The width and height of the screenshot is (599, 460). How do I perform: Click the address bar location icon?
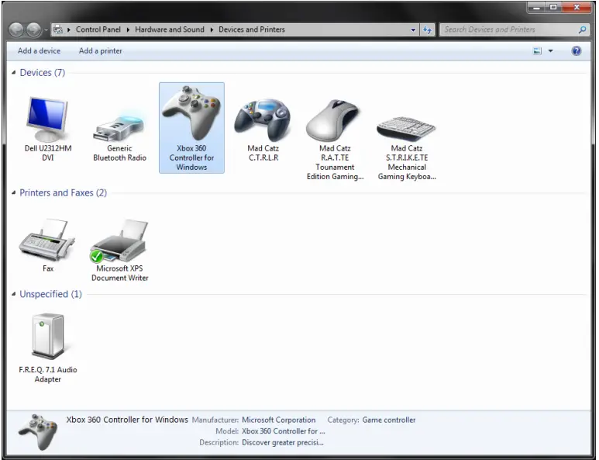[57, 29]
